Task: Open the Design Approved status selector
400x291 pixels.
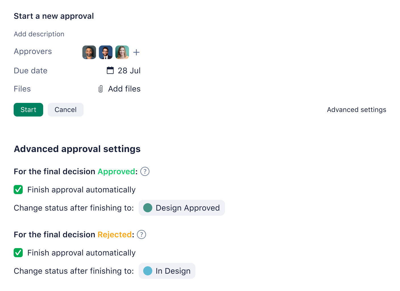Action: [182, 208]
